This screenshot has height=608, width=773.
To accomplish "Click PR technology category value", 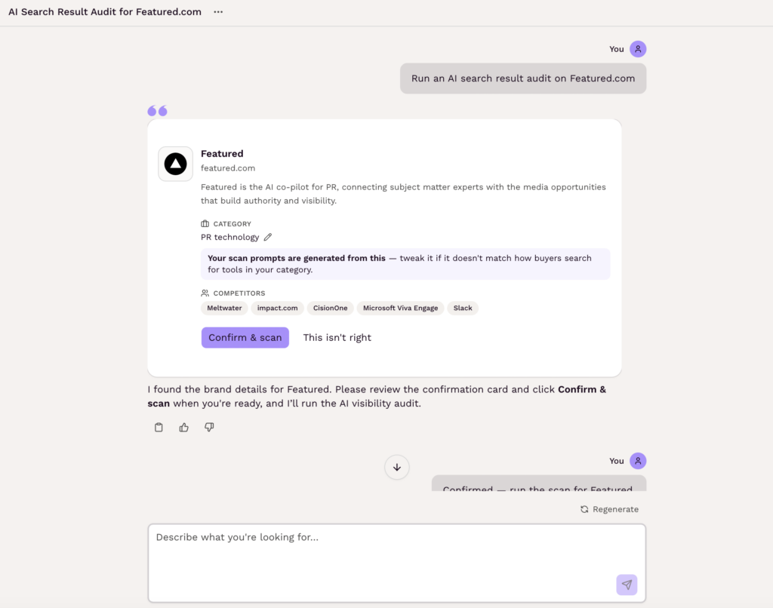I will point(229,237).
